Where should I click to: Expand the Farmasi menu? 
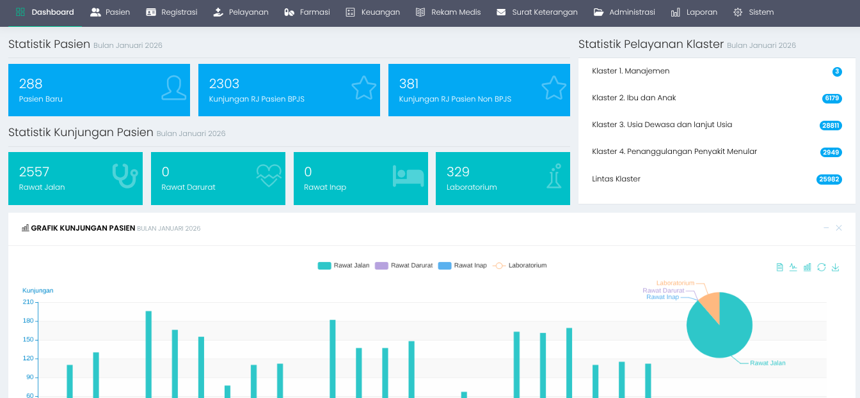pos(307,12)
